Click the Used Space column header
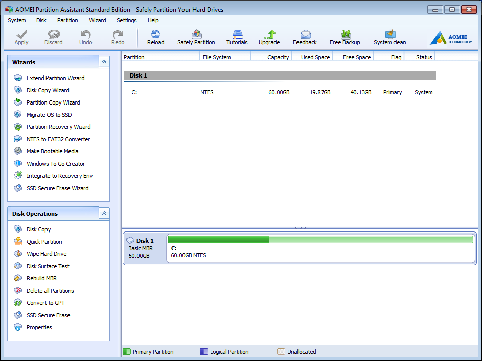 click(x=312, y=57)
